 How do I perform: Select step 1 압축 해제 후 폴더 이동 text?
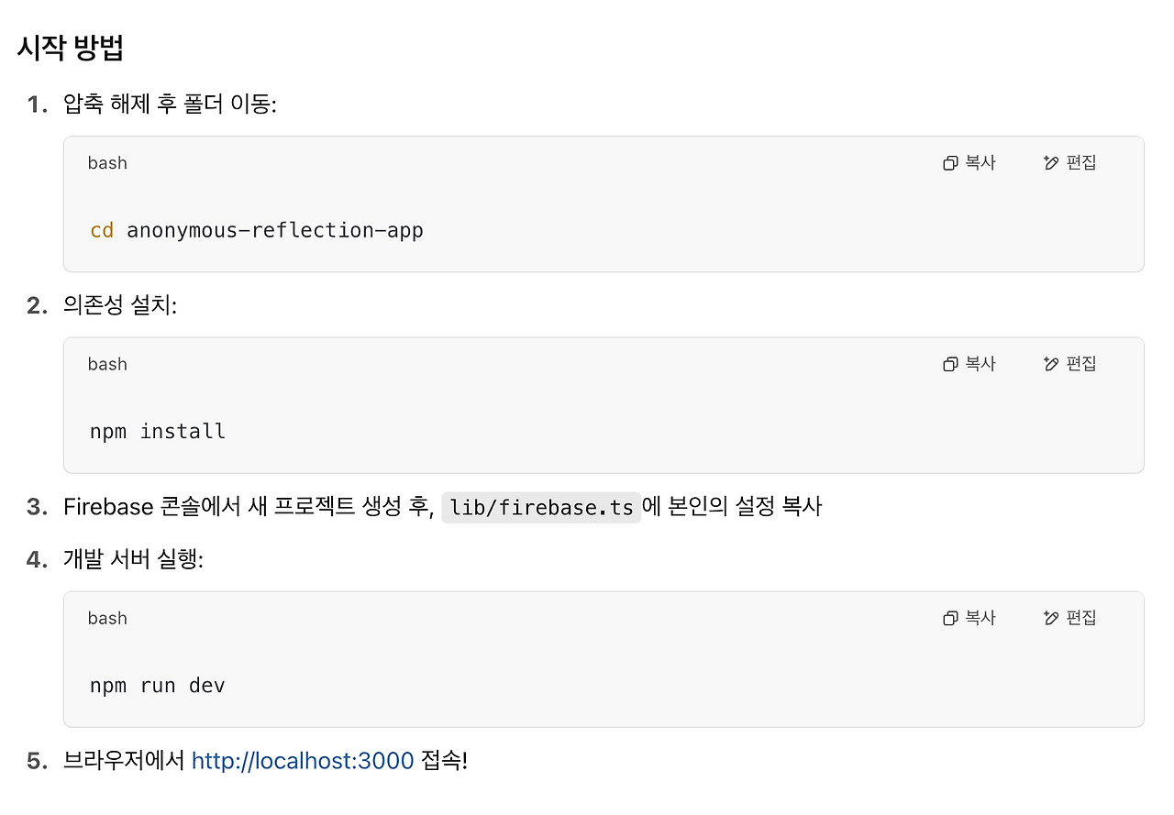[x=170, y=105]
